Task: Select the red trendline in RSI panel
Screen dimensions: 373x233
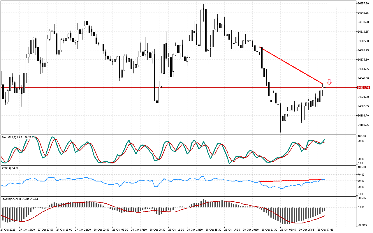Action: tap(291, 181)
